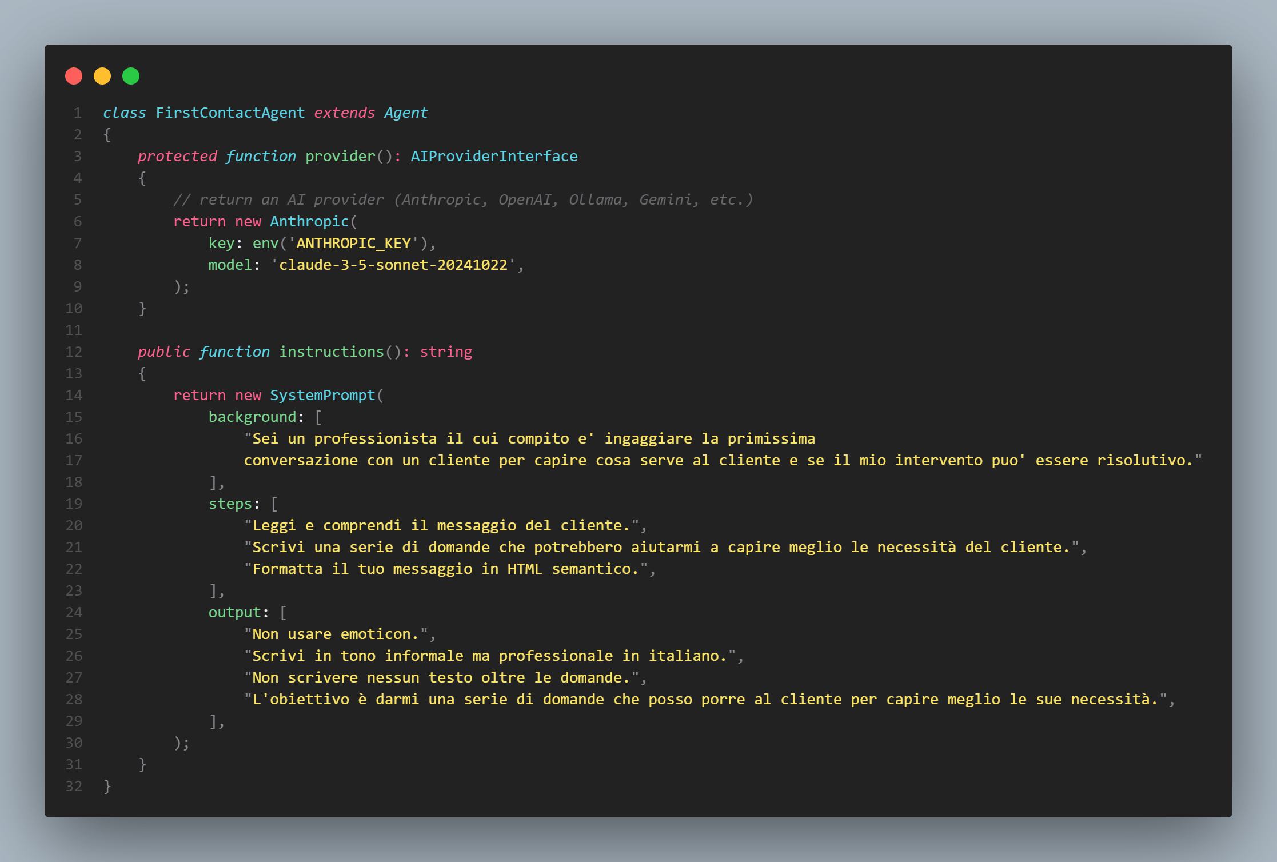The height and width of the screenshot is (862, 1277).
Task: Click the output parameter label
Action: pyautogui.click(x=234, y=612)
